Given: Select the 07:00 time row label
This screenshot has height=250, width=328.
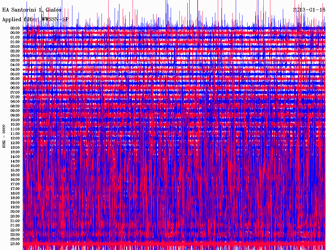Looking at the screenshot, I should pos(15,93).
